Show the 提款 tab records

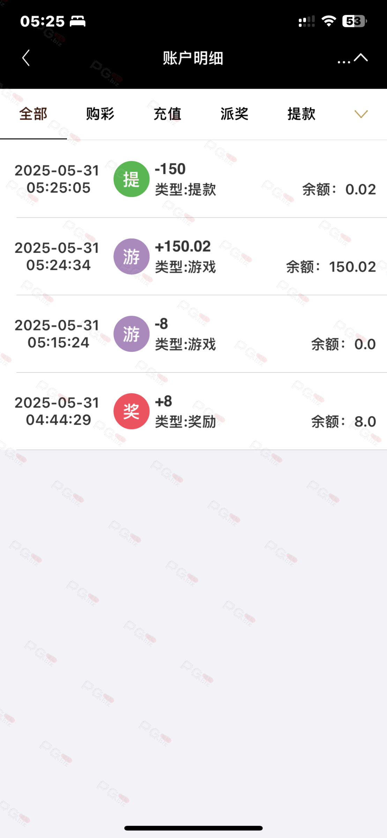[x=301, y=114]
